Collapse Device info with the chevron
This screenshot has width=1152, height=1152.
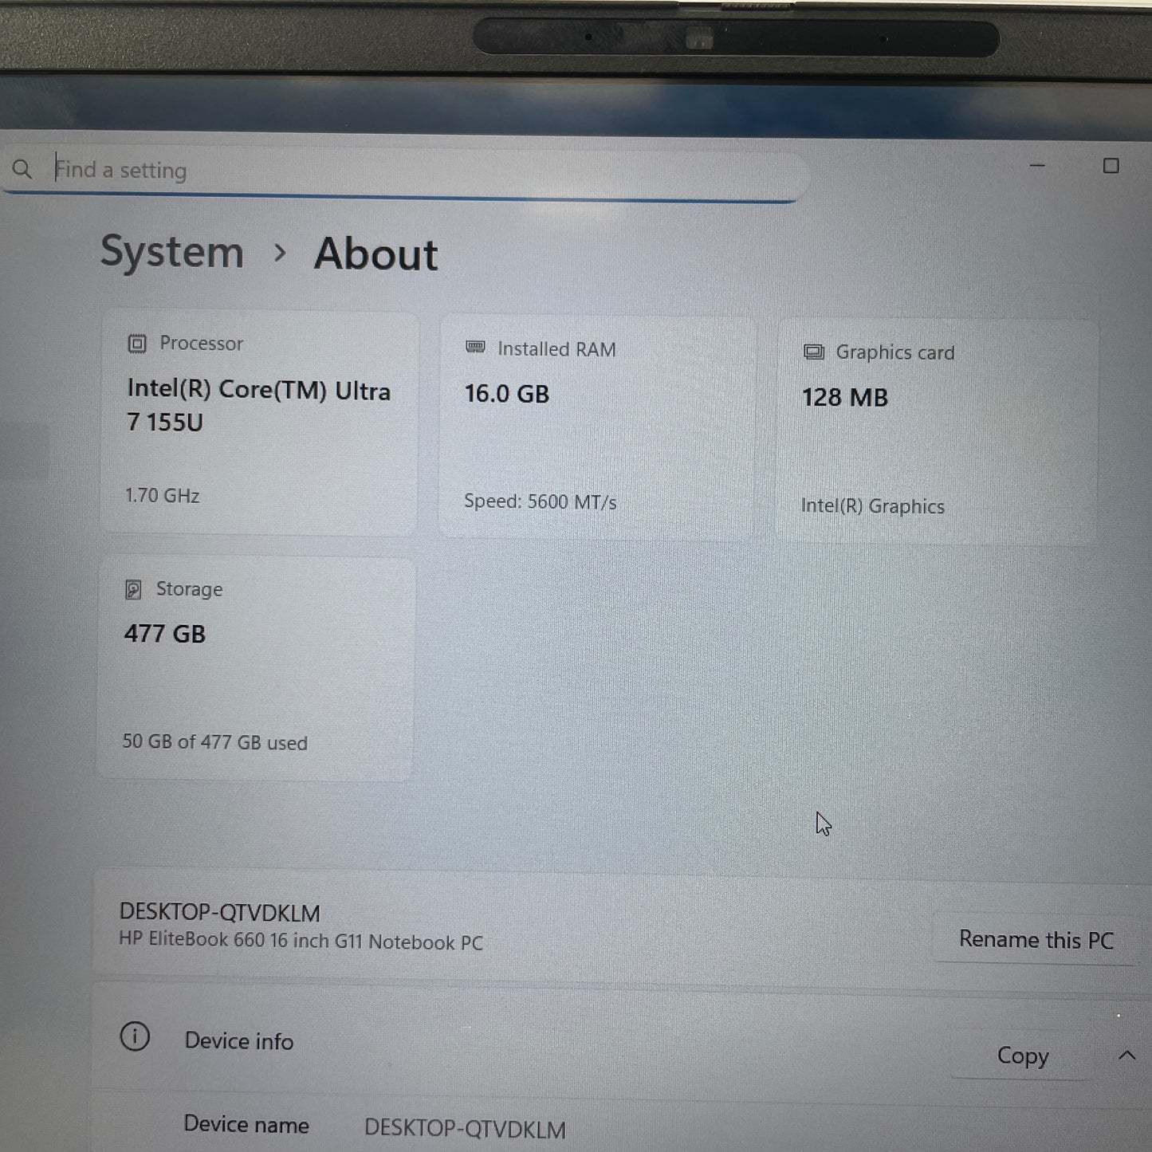pyautogui.click(x=1126, y=1056)
